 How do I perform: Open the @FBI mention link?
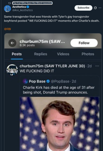coord(8,29)
